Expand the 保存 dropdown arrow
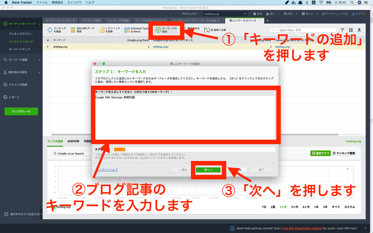Viewport: 373px width, 233px height. pyautogui.click(x=296, y=14)
